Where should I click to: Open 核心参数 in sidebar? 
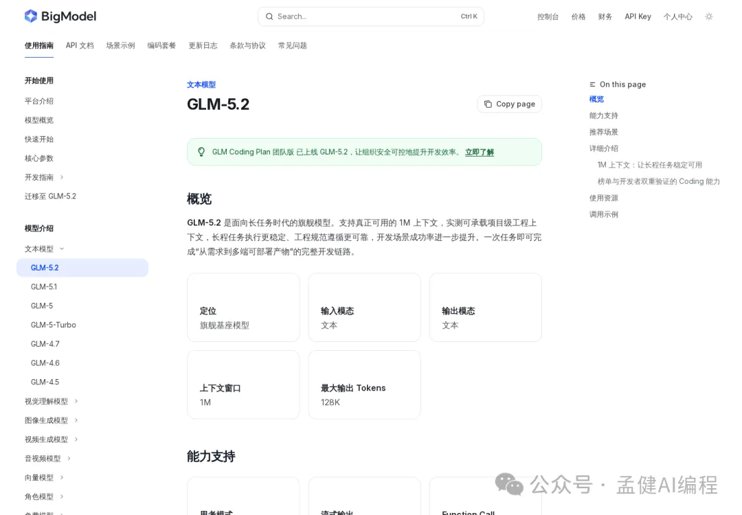[38, 159]
